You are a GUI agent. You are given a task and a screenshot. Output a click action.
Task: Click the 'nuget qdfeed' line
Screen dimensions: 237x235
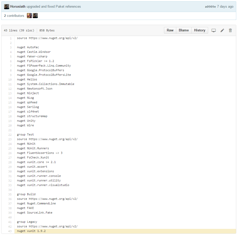click(27, 102)
